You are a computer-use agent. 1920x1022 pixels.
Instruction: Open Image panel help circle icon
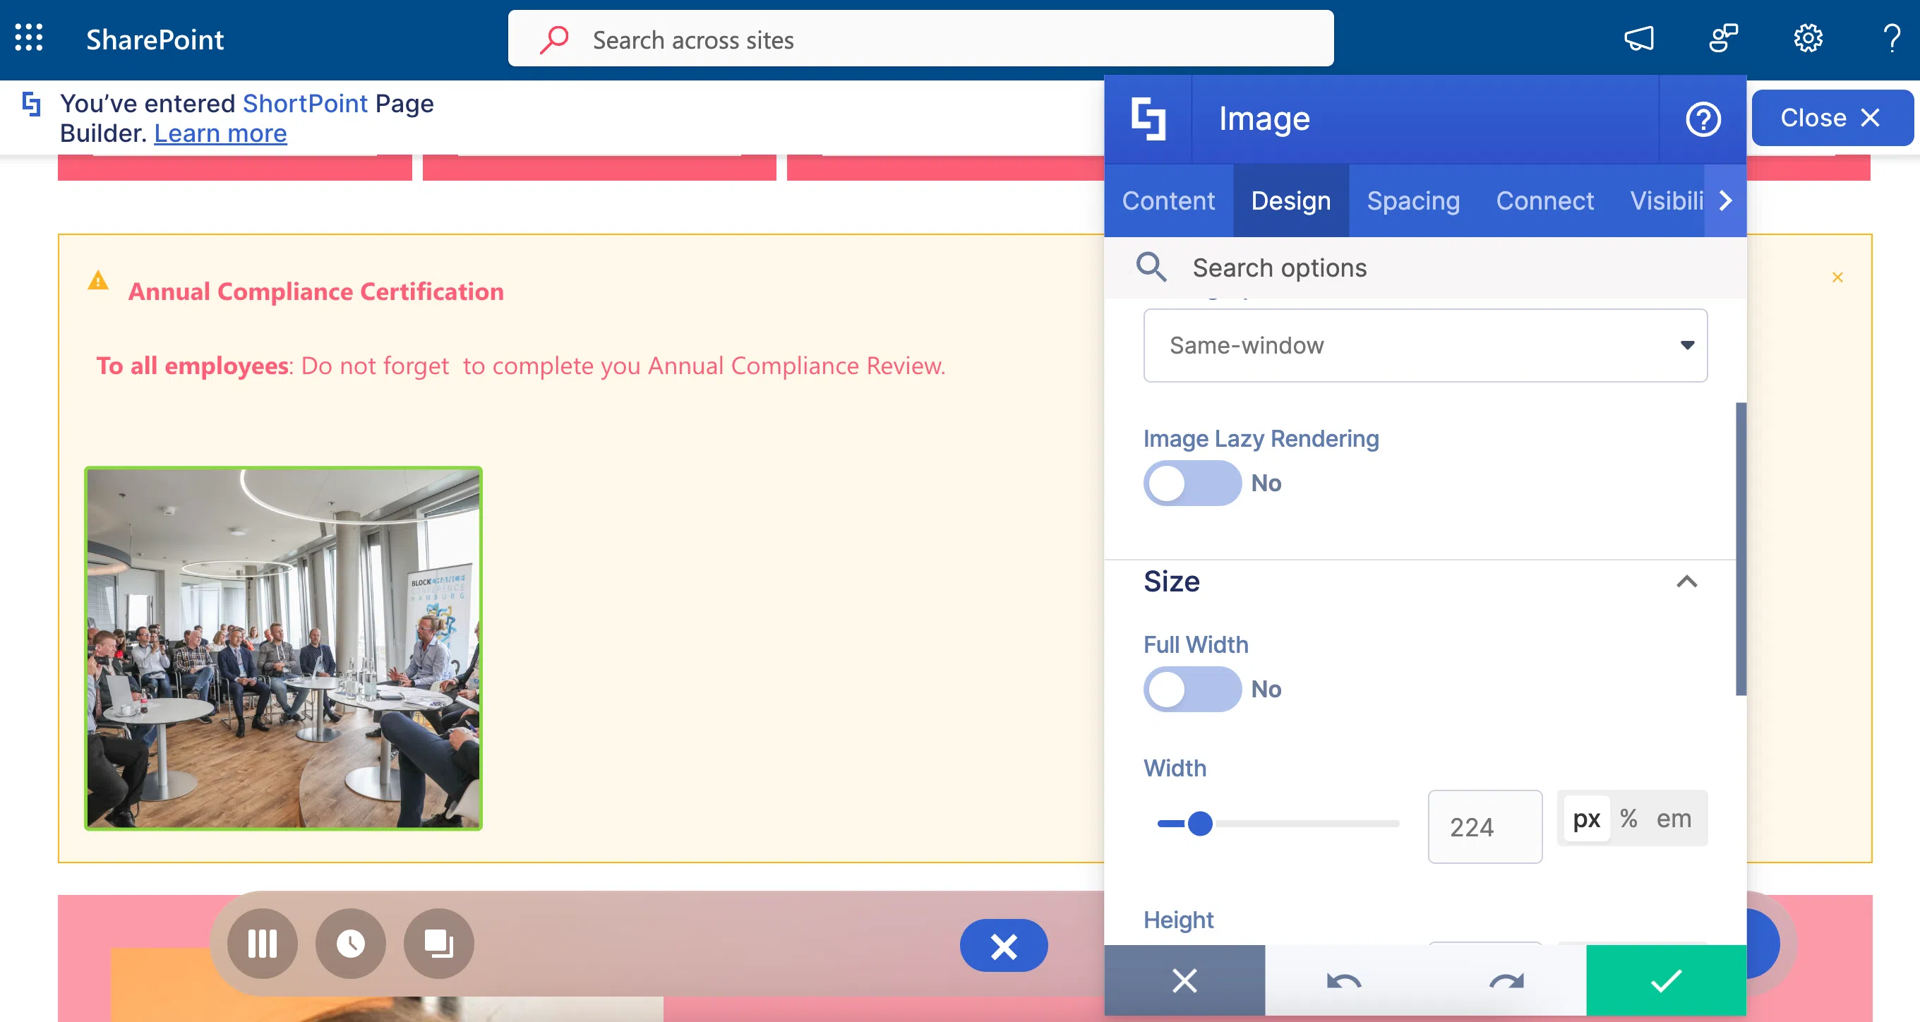1703,119
